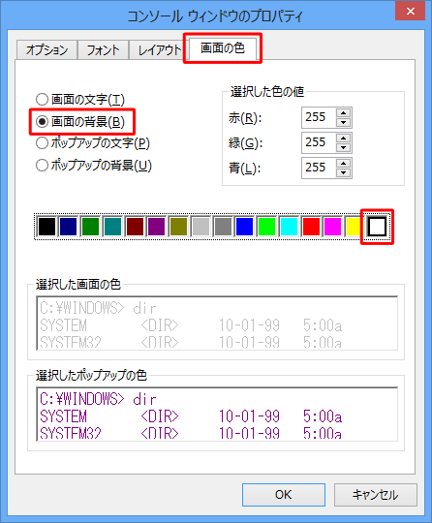Increase the 赤(R) value with up arrow
This screenshot has height=523, width=432.
point(343,112)
